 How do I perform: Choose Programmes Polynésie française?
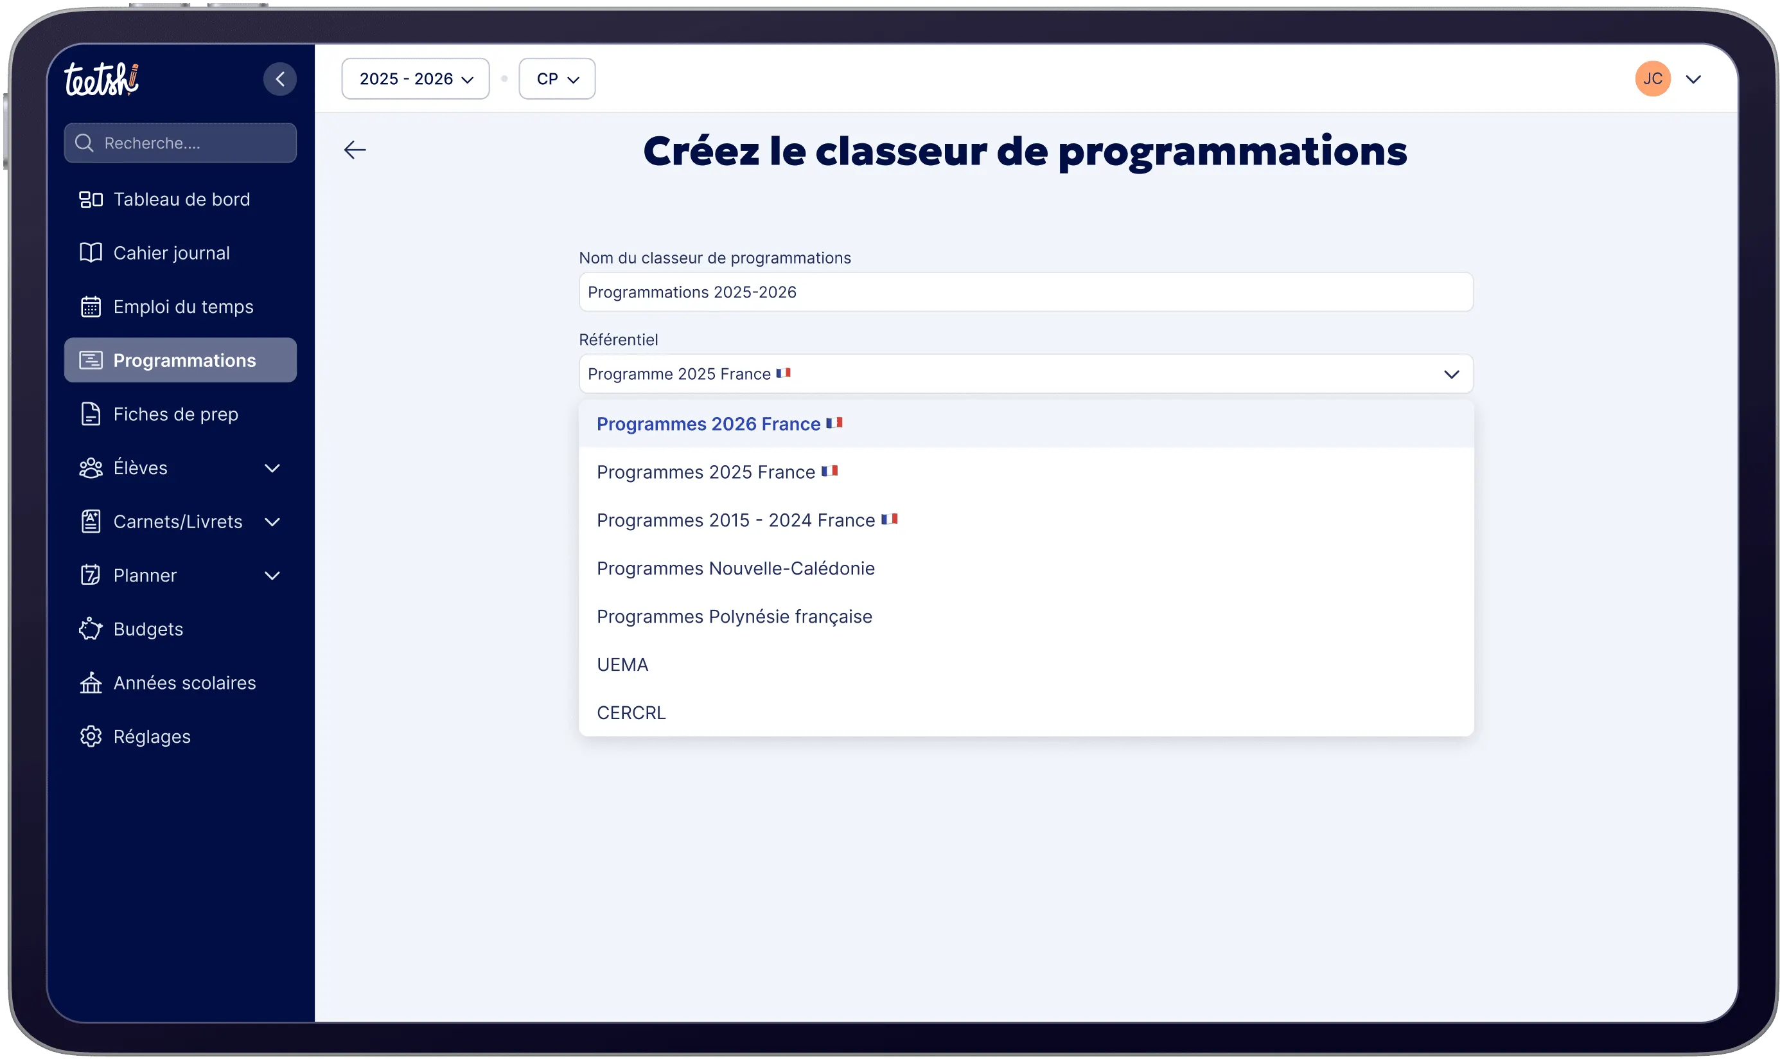(x=1025, y=616)
